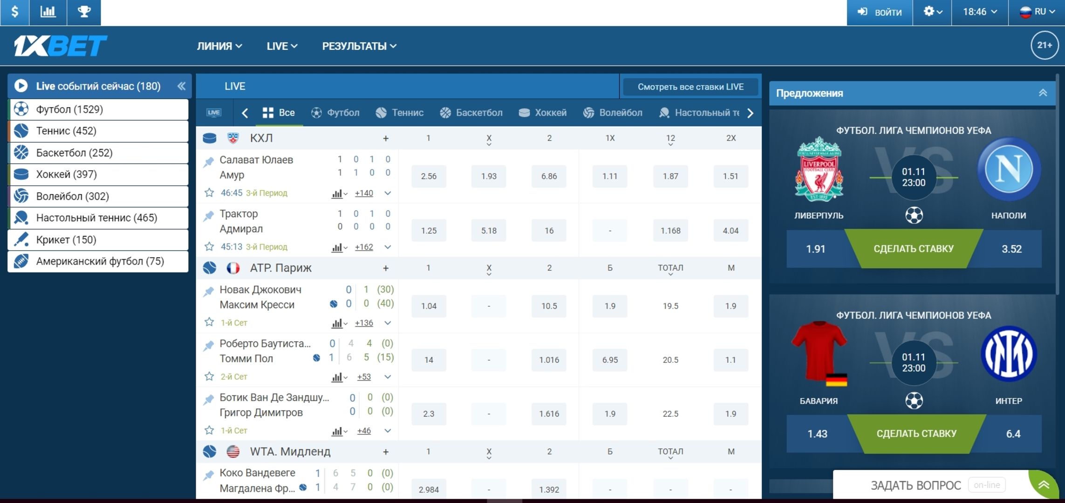1065x503 pixels.
Task: Collapse the Live events sidebar with double chevron
Action: click(181, 86)
